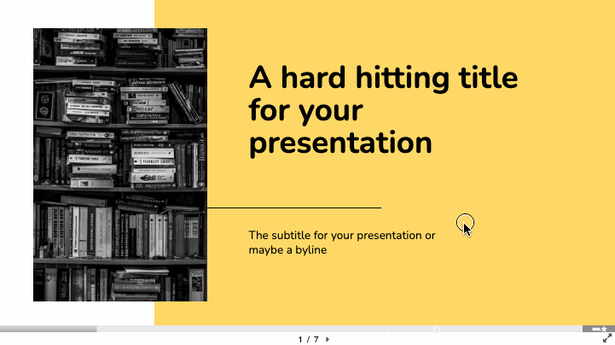Click the word 'presentation' in the title
The height and width of the screenshot is (345, 615).
point(340,142)
